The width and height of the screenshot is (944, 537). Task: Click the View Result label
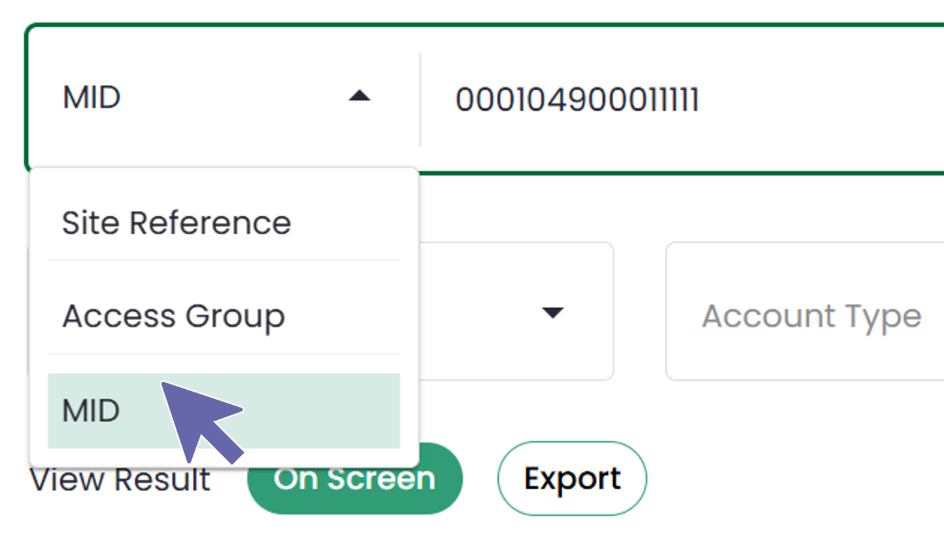click(x=121, y=479)
